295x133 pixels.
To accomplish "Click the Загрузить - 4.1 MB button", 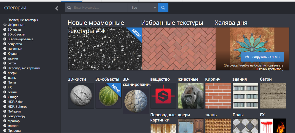I will 263,57.
